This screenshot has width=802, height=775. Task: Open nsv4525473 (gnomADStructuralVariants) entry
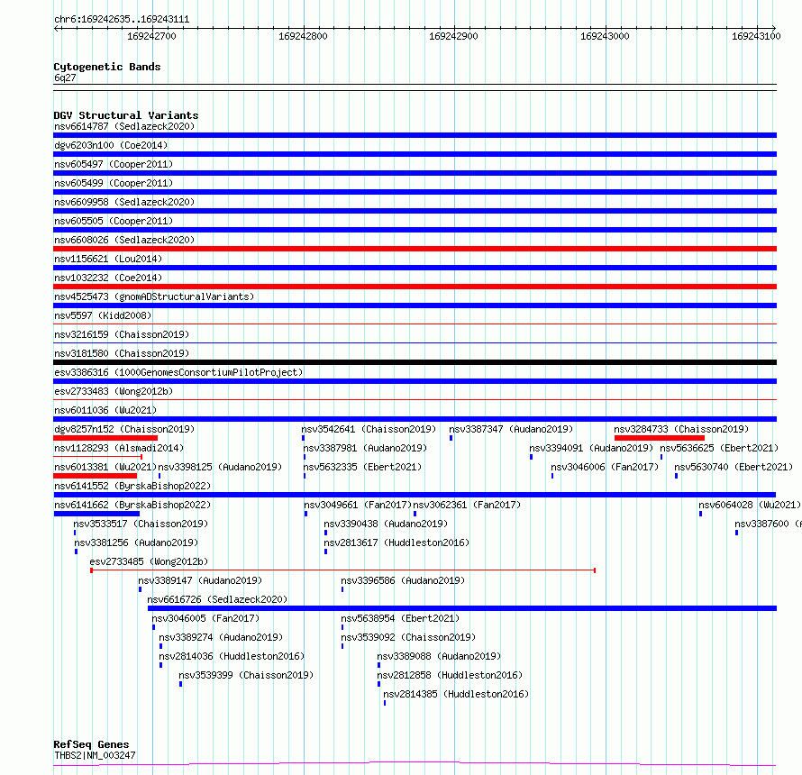click(x=154, y=296)
